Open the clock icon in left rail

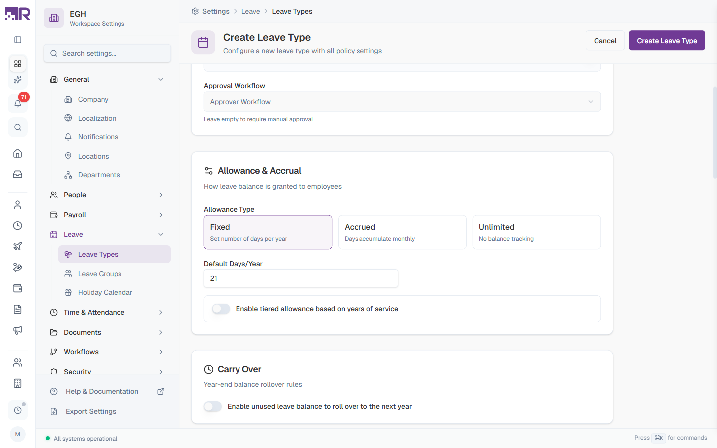click(x=18, y=225)
